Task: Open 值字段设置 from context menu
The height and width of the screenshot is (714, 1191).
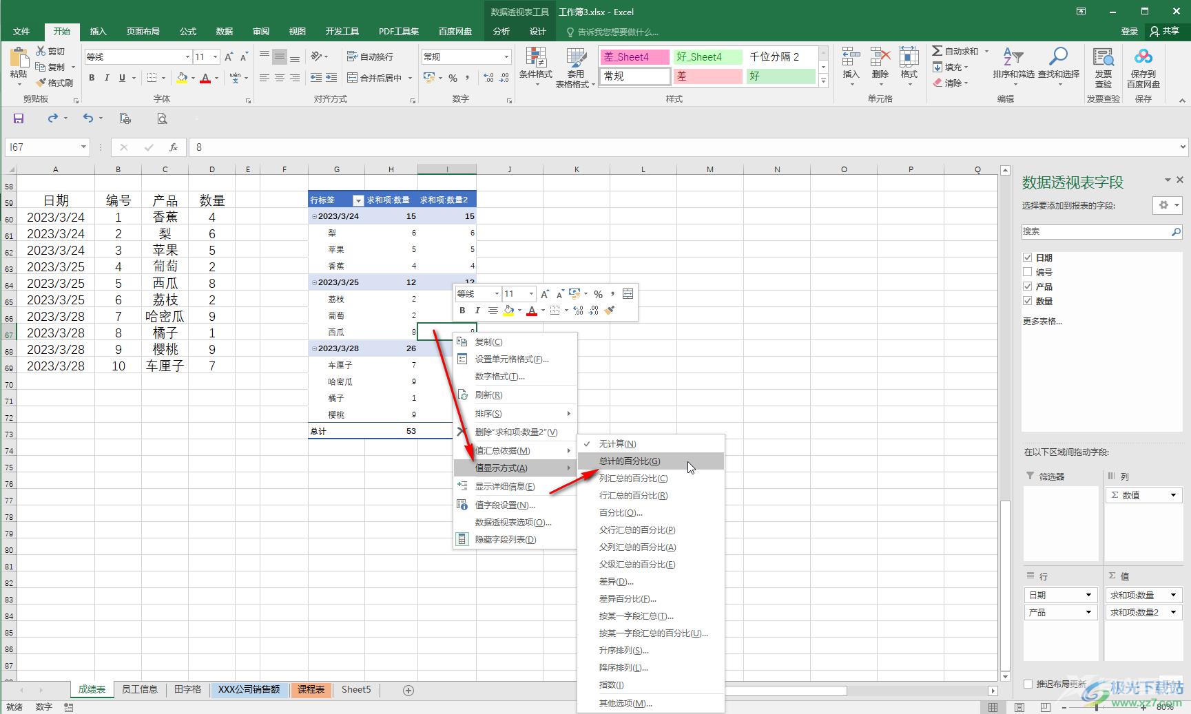Action: coord(515,505)
